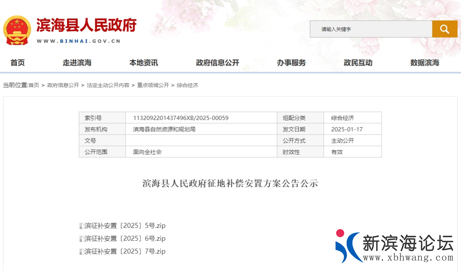Click the national emblem logo
This screenshot has height=271, width=461.
(x=17, y=30)
